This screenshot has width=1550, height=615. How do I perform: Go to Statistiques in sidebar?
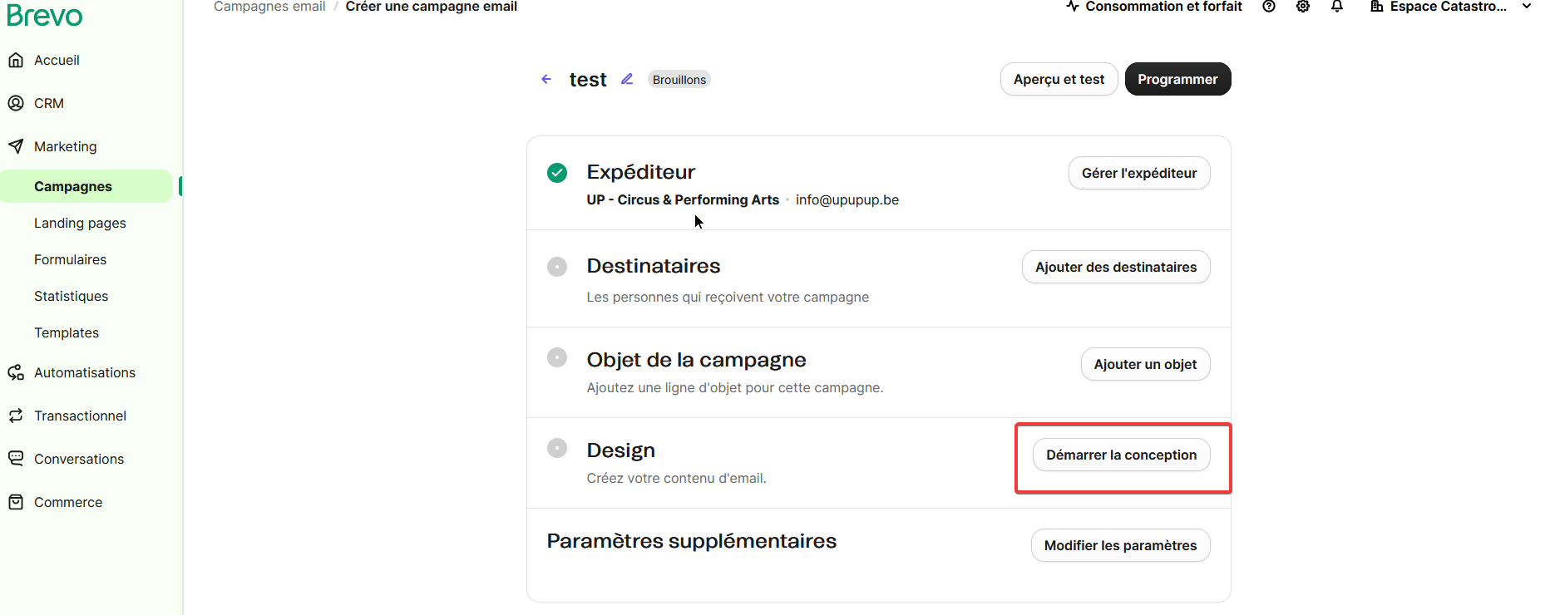click(x=72, y=296)
